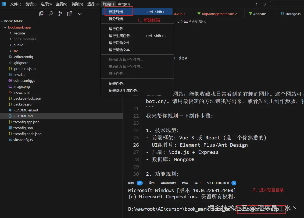This screenshot has width=304, height=218.
Task: Click the .gitignore diamond icon
Action: coord(10,63)
